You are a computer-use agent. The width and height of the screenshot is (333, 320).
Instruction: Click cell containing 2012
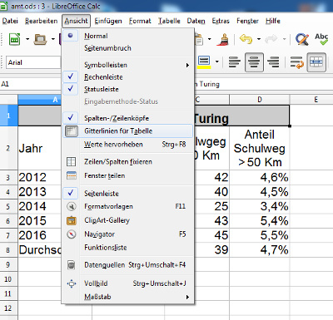40,177
